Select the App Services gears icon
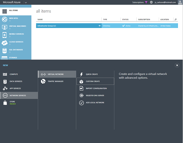The height and width of the screenshot is (143, 183). pyautogui.click(x=5, y=89)
